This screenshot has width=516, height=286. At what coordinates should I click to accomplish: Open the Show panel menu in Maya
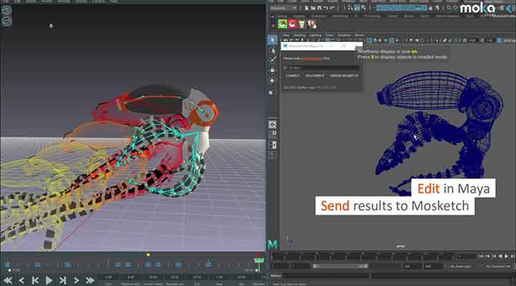tap(330, 35)
